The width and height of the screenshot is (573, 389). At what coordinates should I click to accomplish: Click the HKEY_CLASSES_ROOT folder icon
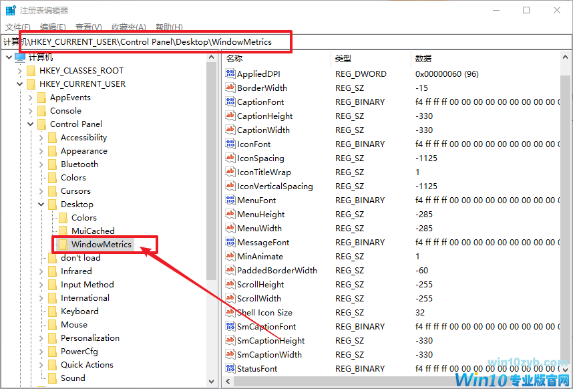[x=31, y=71]
